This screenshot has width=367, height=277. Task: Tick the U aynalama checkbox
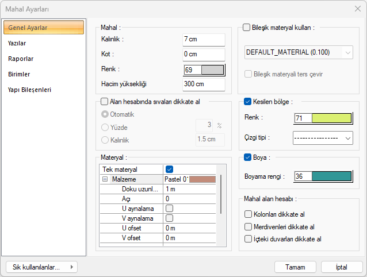[169, 208]
